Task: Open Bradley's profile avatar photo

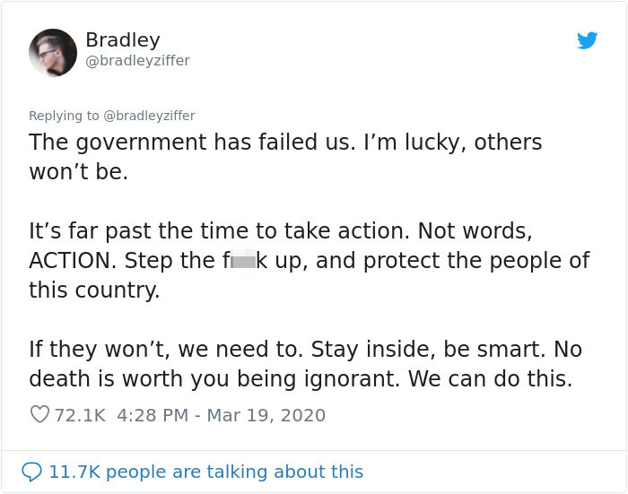Action: (x=53, y=52)
